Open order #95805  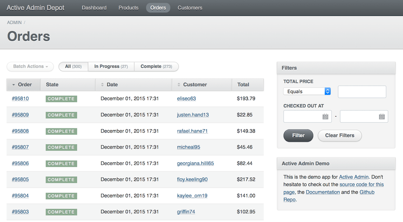coord(20,179)
